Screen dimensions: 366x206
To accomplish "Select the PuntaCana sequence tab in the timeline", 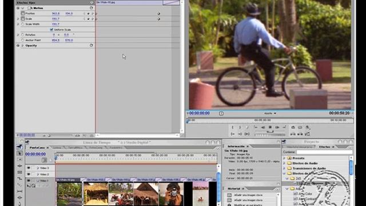I will pos(37,148).
